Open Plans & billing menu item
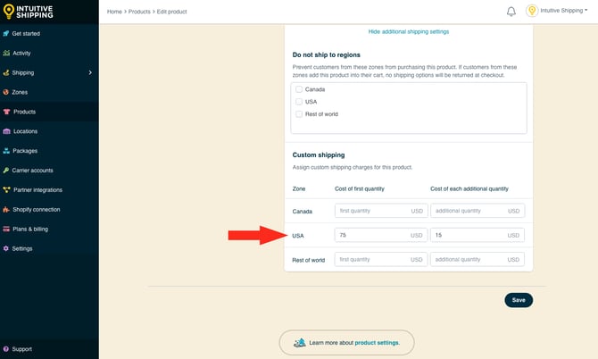 (x=29, y=229)
